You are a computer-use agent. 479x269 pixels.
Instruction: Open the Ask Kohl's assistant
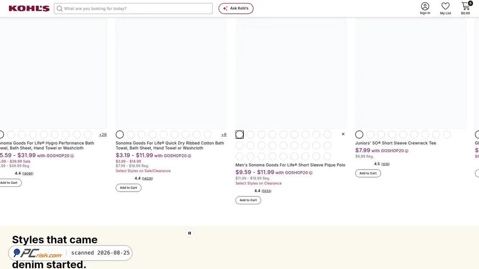coord(236,9)
